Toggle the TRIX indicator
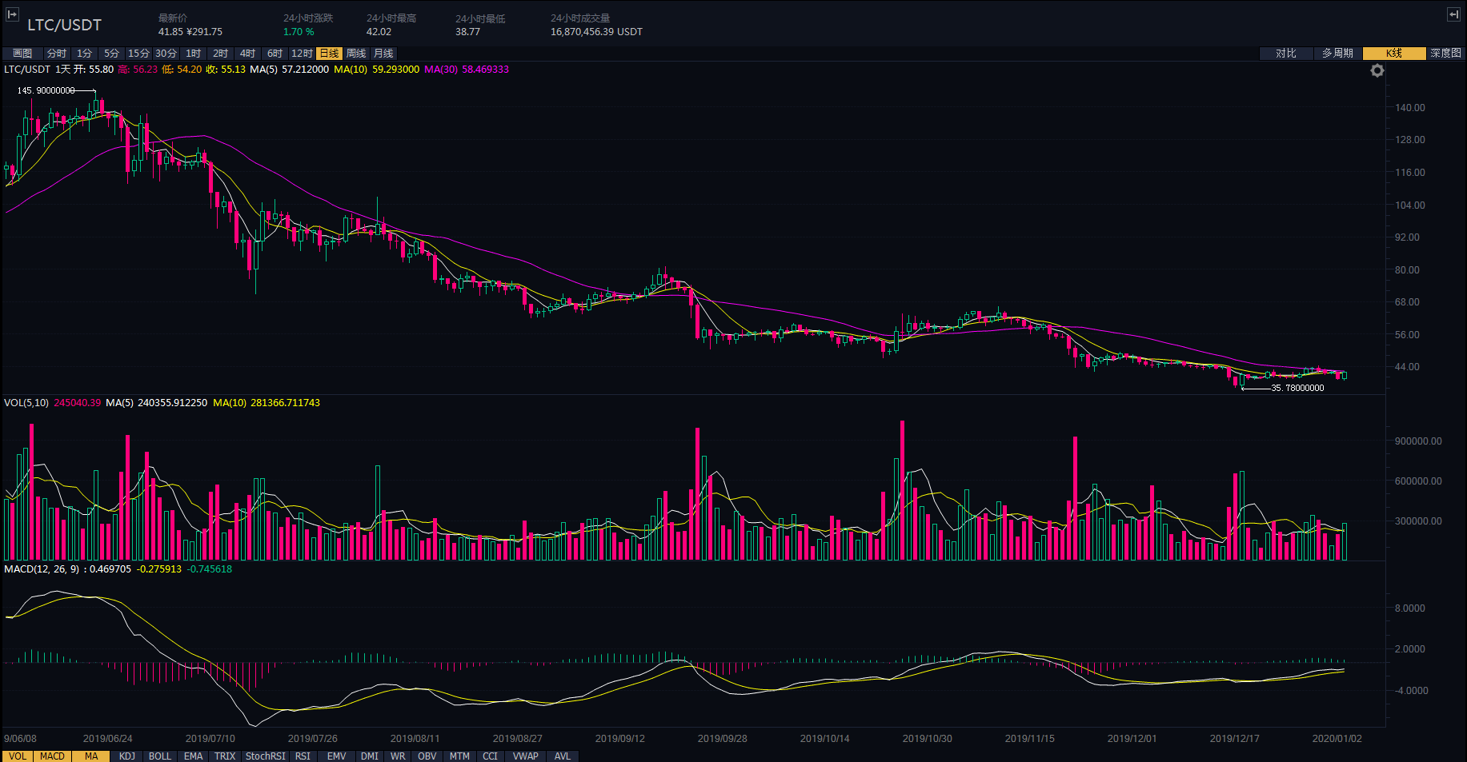Viewport: 1467px width, 762px height. [x=225, y=756]
